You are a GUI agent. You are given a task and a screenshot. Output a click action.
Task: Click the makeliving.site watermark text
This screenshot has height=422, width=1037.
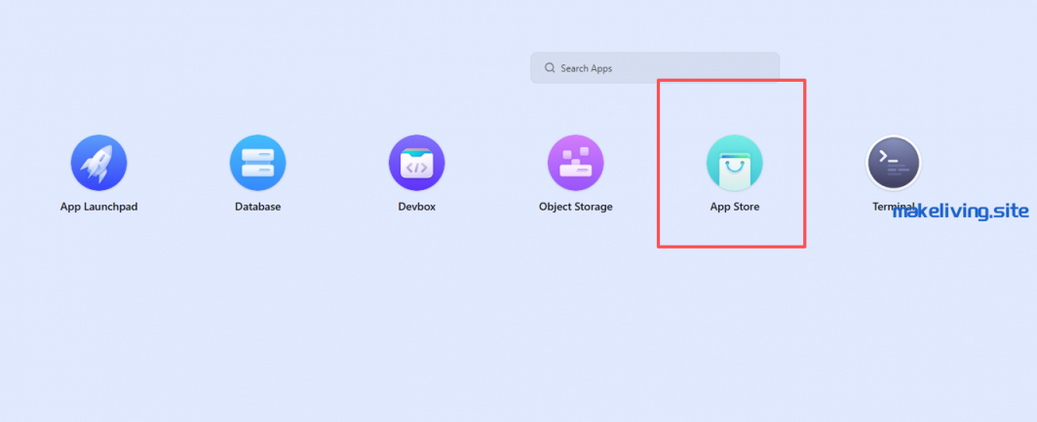pyautogui.click(x=960, y=211)
